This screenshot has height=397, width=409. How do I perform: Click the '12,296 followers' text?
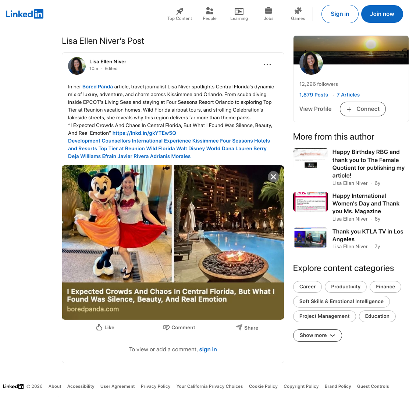[319, 84]
